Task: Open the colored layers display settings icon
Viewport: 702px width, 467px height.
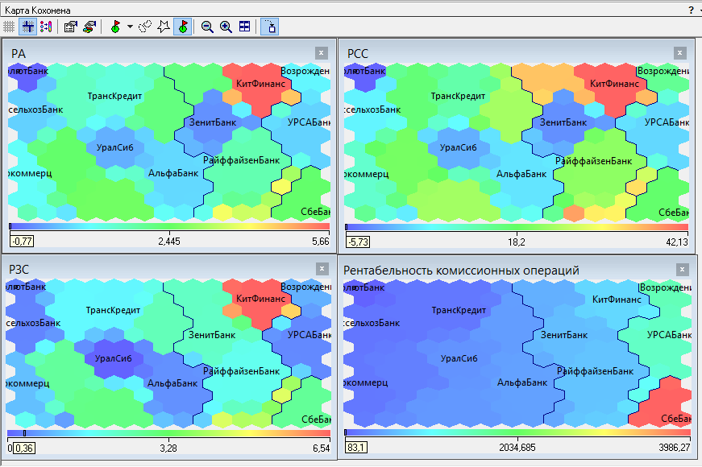Action: 89,27
